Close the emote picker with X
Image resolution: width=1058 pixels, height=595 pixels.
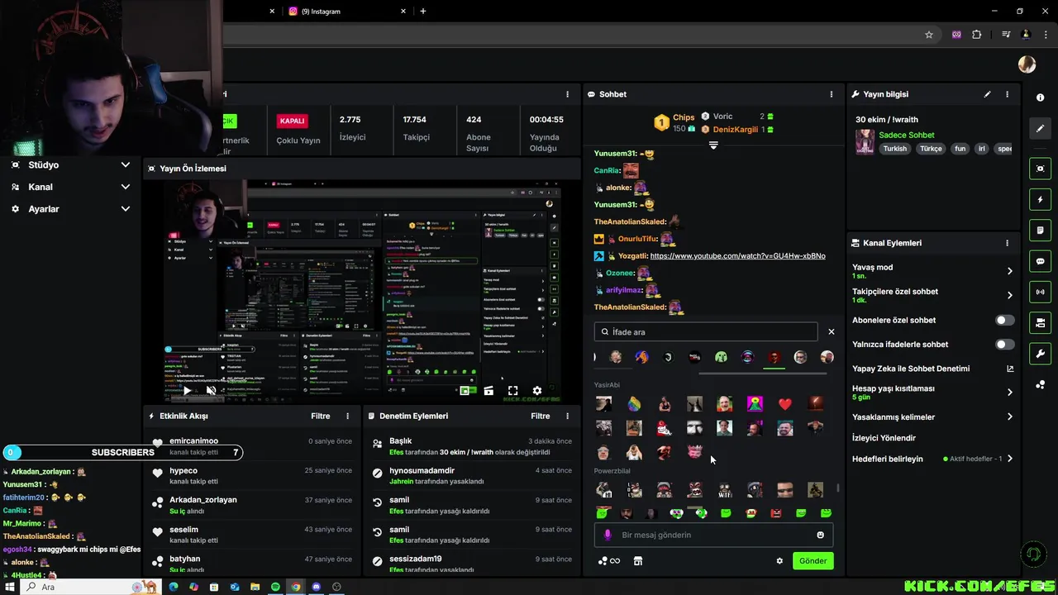tap(832, 331)
